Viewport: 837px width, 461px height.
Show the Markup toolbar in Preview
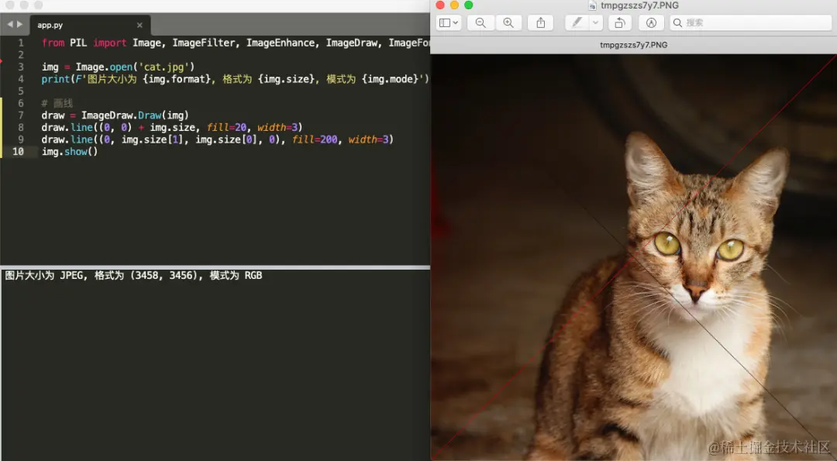pyautogui.click(x=651, y=23)
